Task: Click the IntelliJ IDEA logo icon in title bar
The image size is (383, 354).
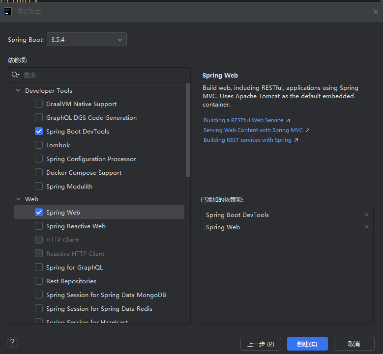Action: click(8, 11)
